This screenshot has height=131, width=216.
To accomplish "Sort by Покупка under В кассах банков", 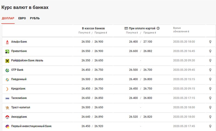I will (x=84, y=33).
